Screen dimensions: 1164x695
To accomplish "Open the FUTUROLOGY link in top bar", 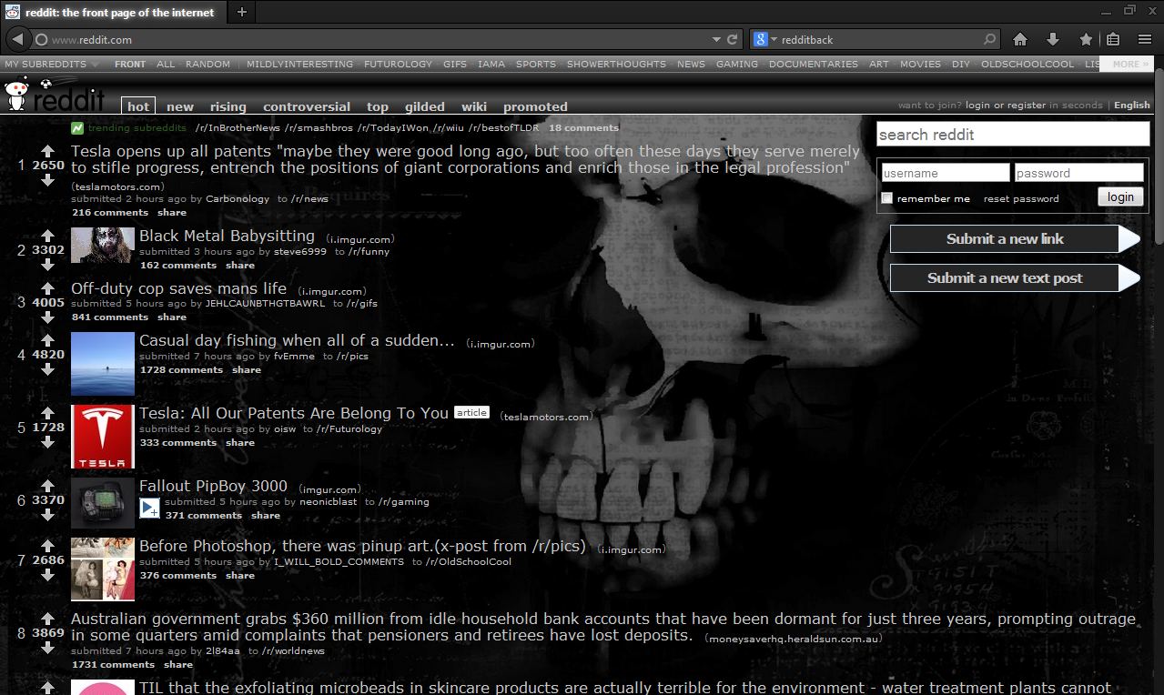I will pos(398,65).
